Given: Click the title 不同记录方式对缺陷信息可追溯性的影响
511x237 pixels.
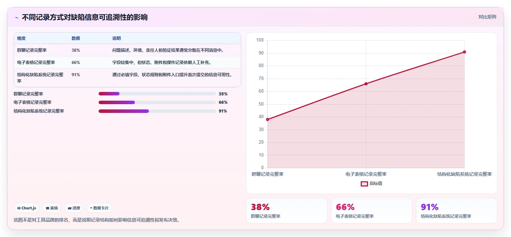Looking at the screenshot, I should (x=85, y=17).
